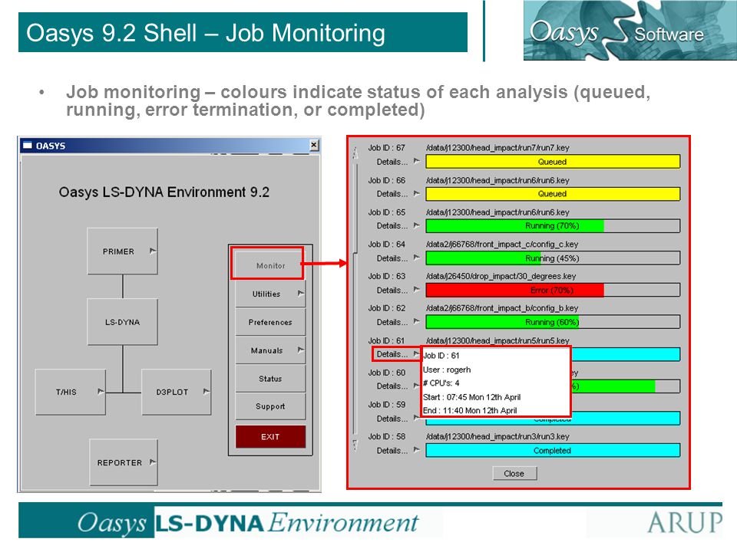Click the Running (45%) progress bar
737x552 pixels.
[x=553, y=258]
